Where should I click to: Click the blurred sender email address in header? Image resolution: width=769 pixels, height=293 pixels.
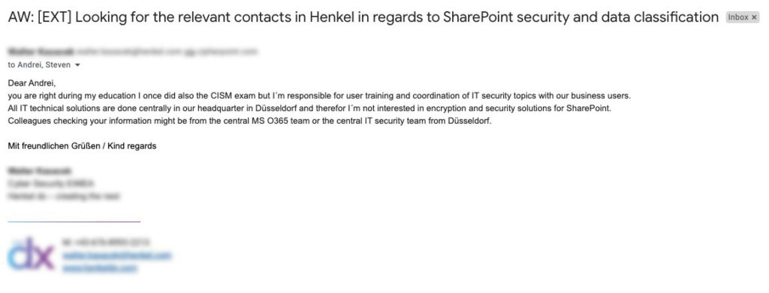coord(167,52)
